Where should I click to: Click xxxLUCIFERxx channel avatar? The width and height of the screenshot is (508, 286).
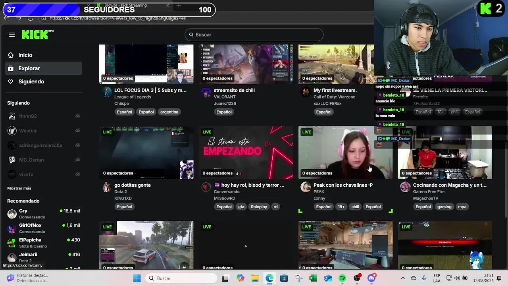[x=306, y=93]
